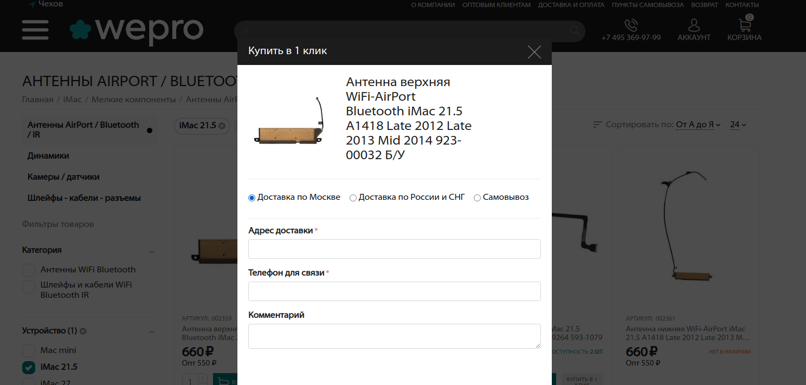Viewport: 806px width, 385px height.
Task: Tick the Mac mini device checkbox
Action: click(x=29, y=350)
